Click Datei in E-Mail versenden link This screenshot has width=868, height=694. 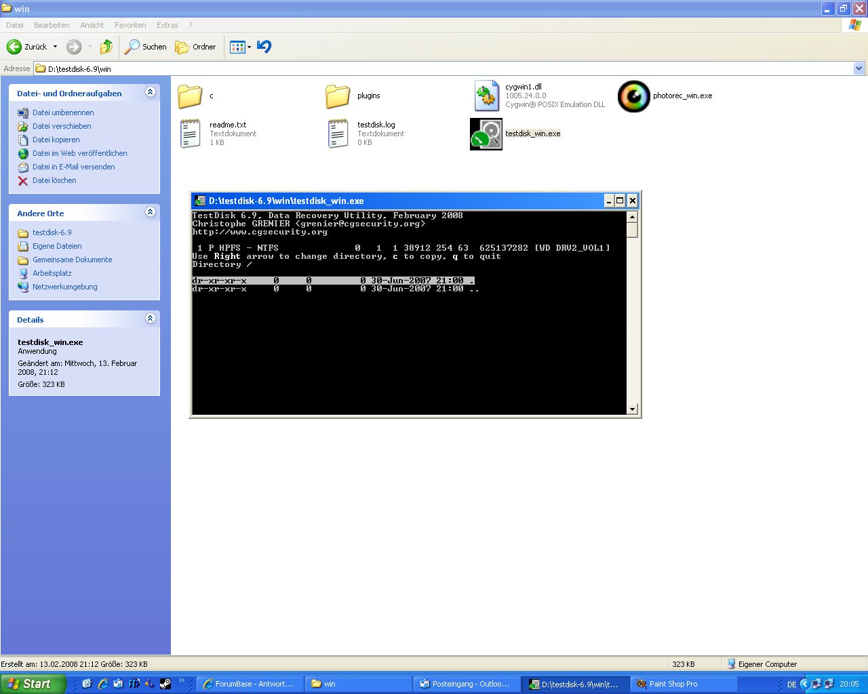[x=74, y=167]
